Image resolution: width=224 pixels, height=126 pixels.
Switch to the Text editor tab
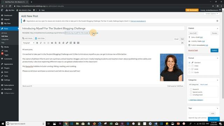click(182, 39)
